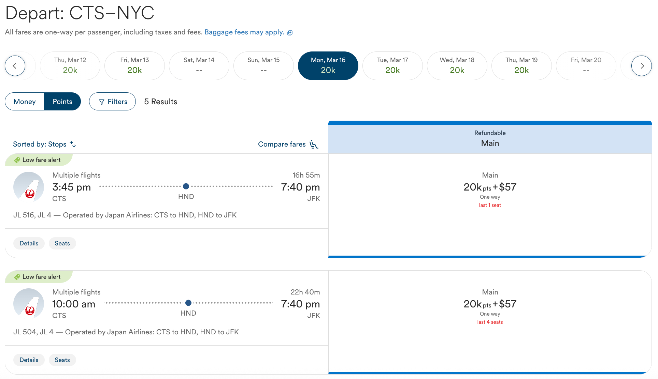The image size is (658, 379).
Task: Select Main fare with last 1 seat
Action: click(490, 191)
